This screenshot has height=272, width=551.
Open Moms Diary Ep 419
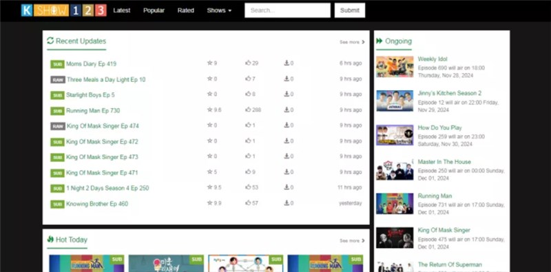[91, 64]
